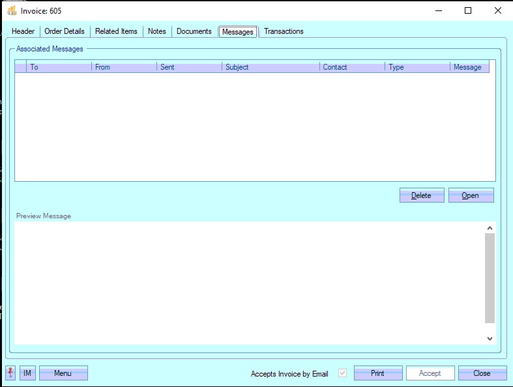The height and width of the screenshot is (387, 513).
Task: Click the invoice app icon in title bar
Action: [x=11, y=10]
